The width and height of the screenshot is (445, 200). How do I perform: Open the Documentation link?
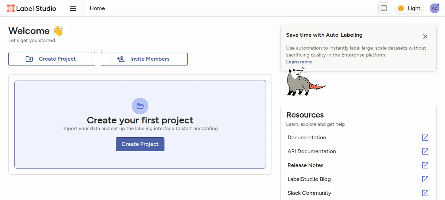click(307, 138)
